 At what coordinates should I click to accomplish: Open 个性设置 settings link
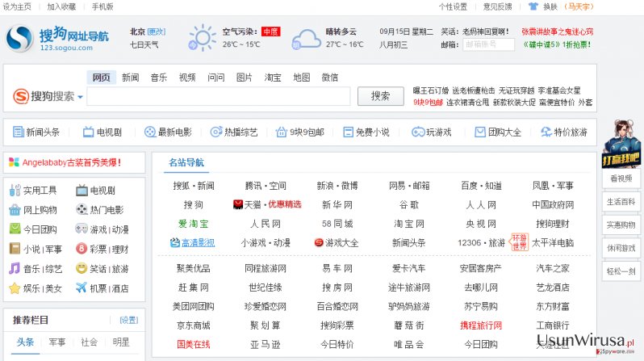pyautogui.click(x=453, y=6)
